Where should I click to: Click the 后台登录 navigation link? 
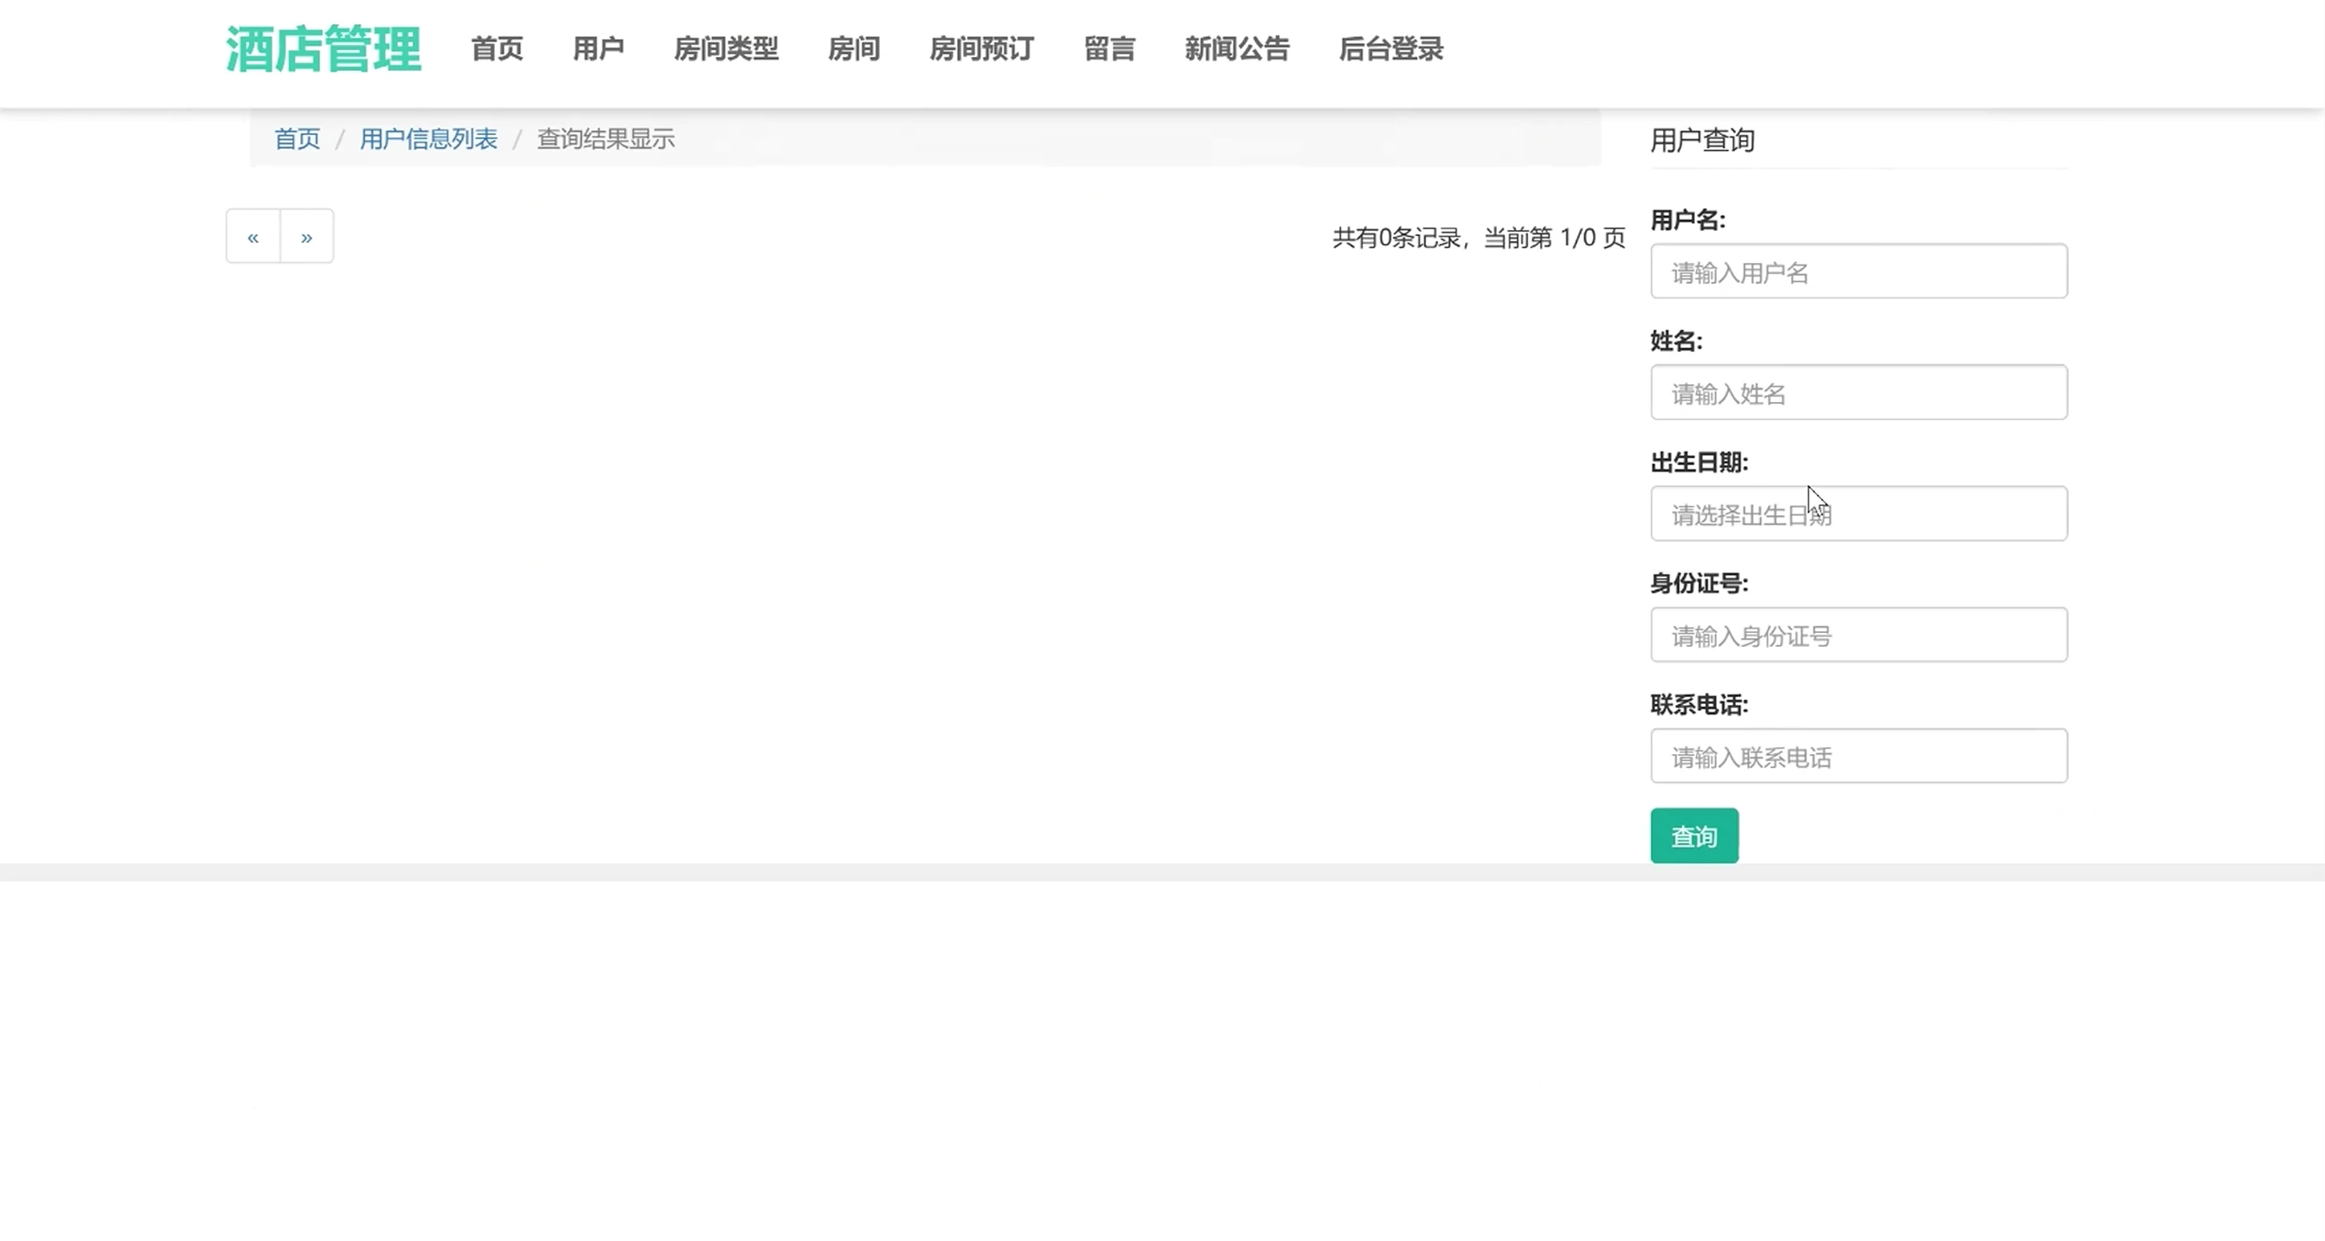point(1390,48)
